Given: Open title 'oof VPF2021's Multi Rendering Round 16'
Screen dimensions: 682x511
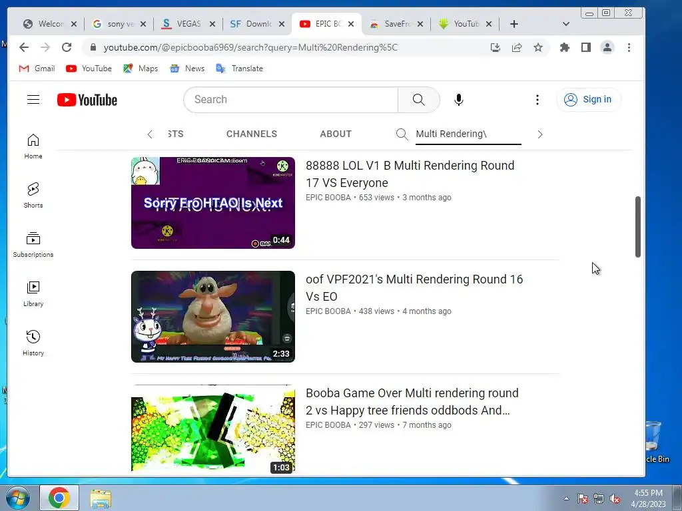Looking at the screenshot, I should pyautogui.click(x=414, y=287).
